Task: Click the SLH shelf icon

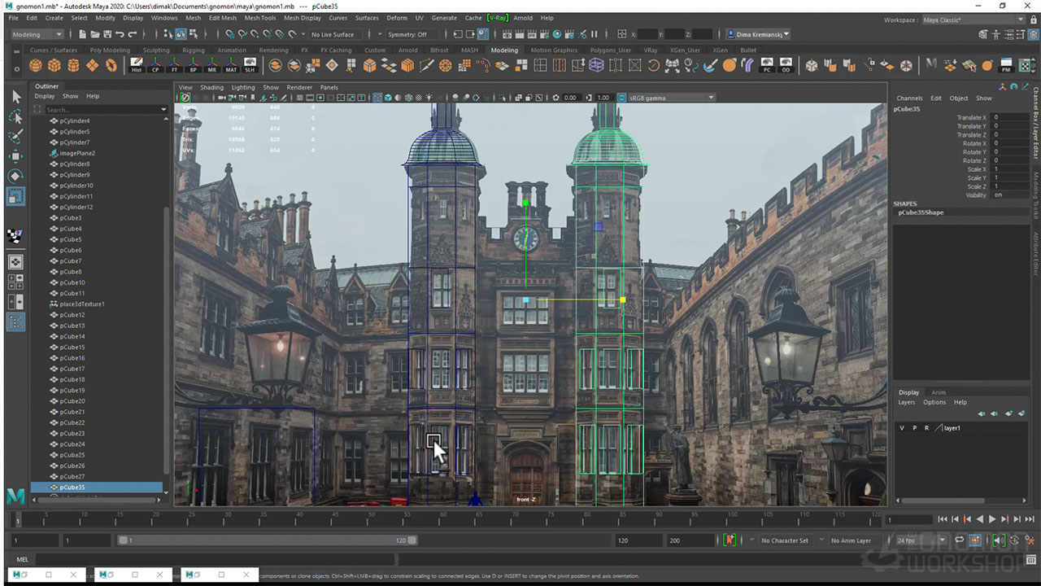Action: [250, 65]
